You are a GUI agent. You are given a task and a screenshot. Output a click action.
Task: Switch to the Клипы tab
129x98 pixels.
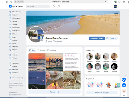(41, 50)
